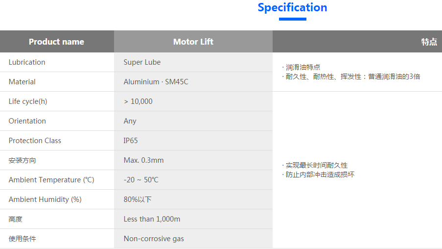Image resolution: width=442 pixels, height=249 pixels.
Task: Click the Product name header cell
Action: [x=56, y=42]
